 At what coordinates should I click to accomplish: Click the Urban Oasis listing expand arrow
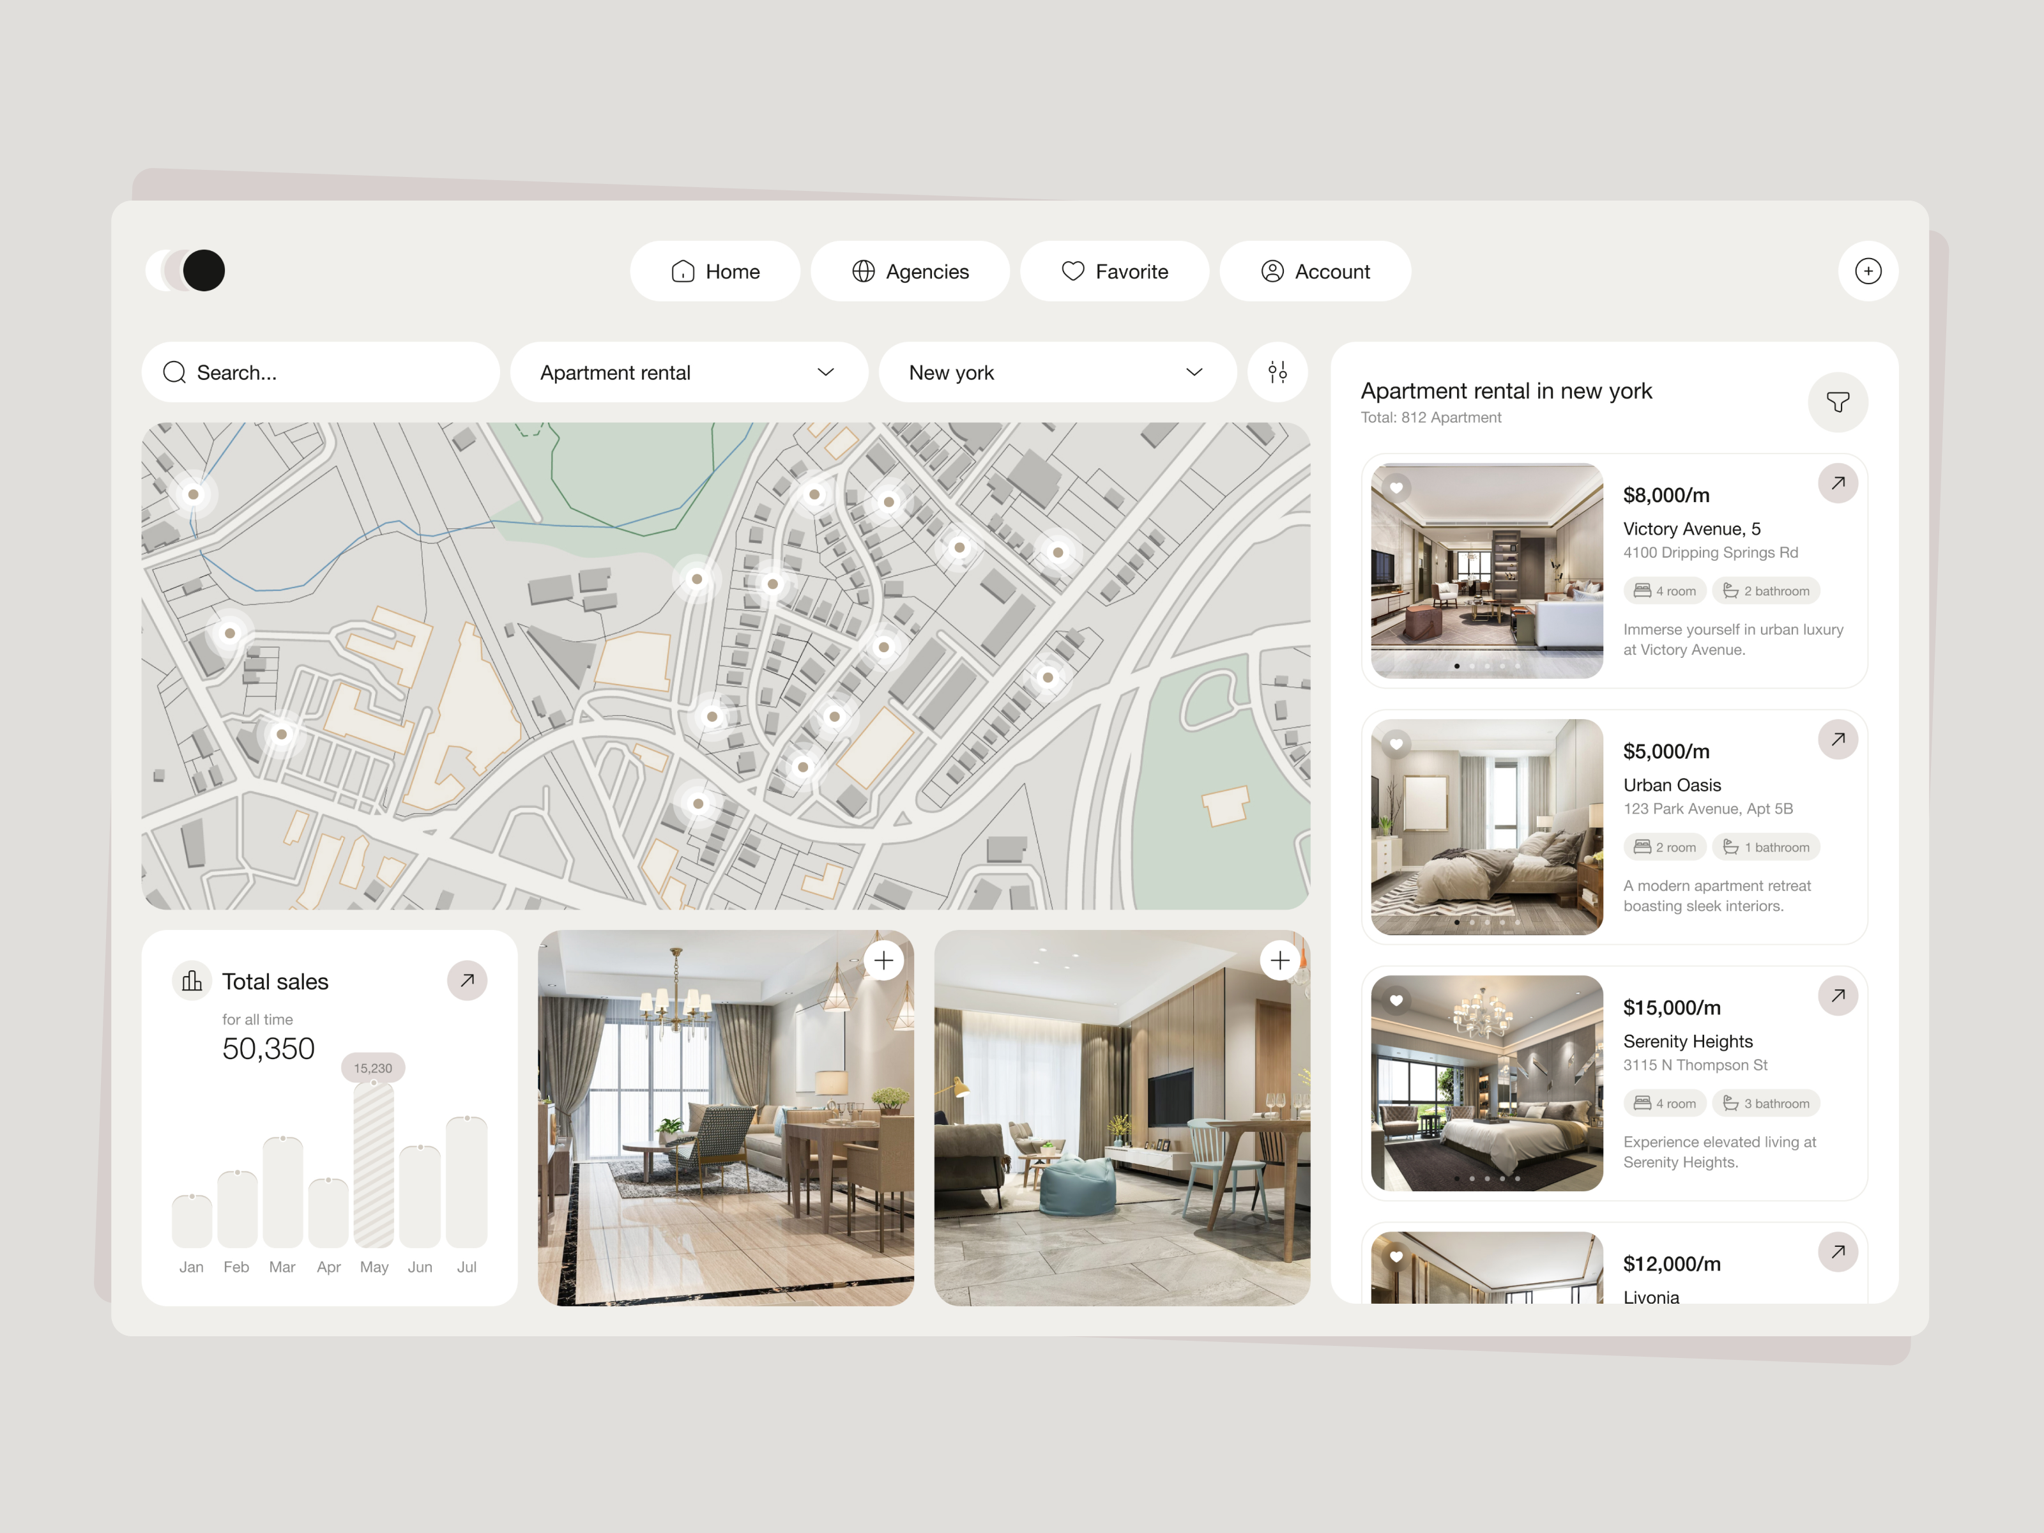(1838, 739)
